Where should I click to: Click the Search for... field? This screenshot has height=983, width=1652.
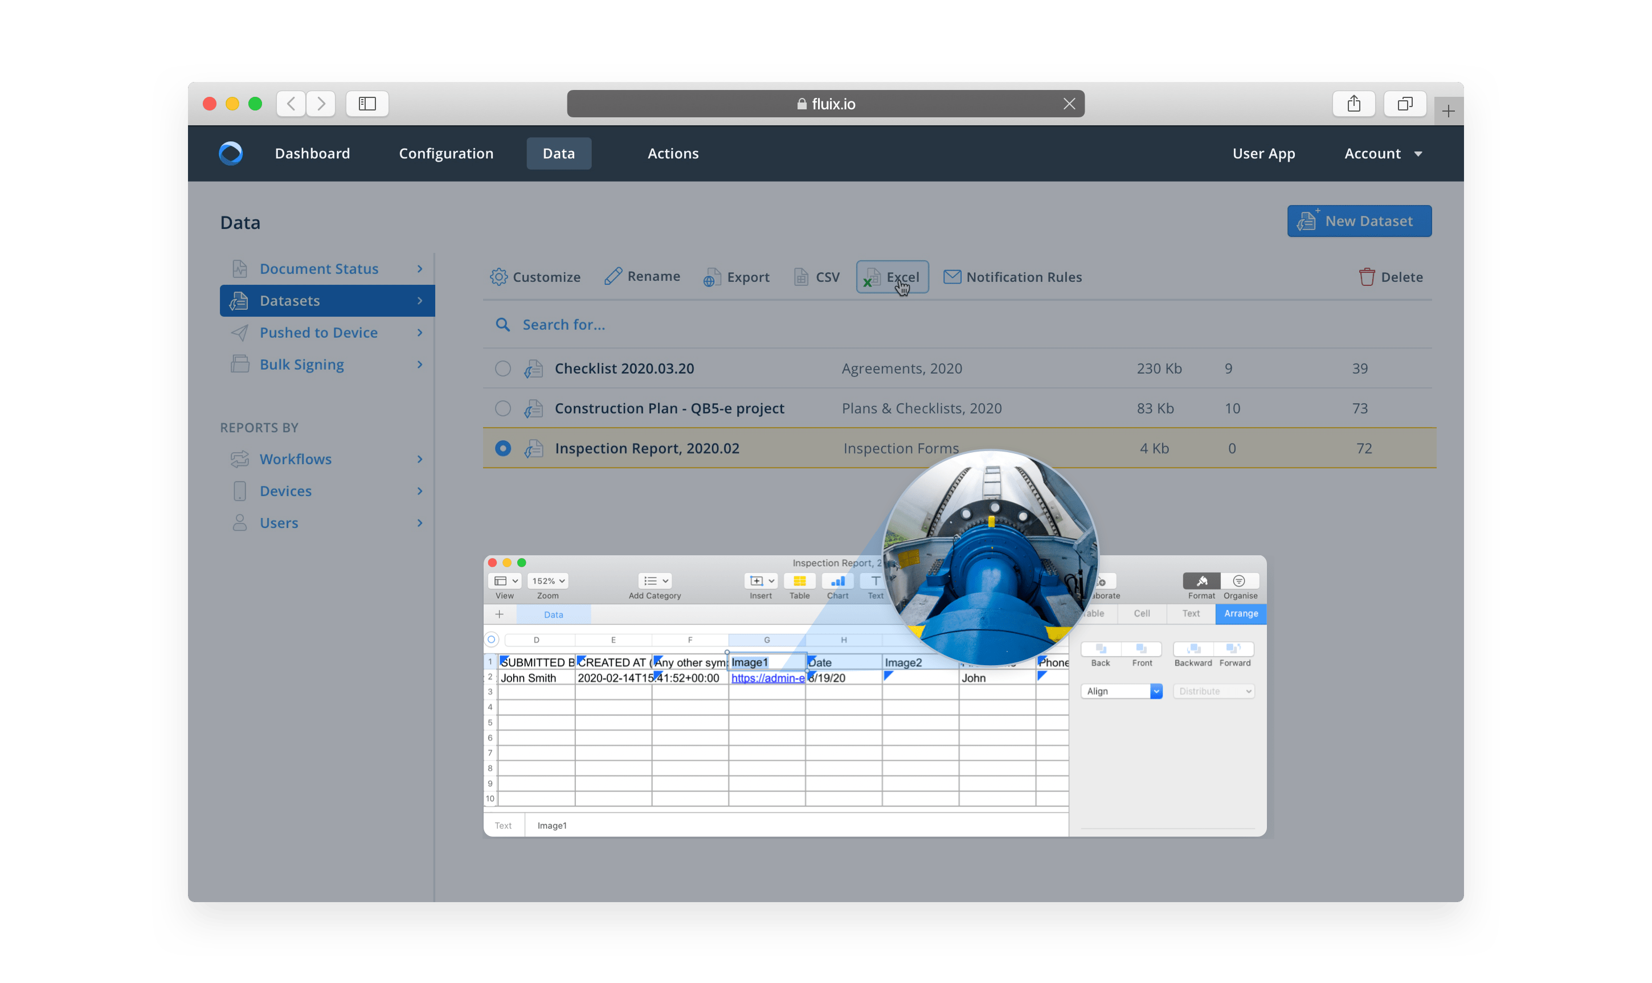pos(564,325)
